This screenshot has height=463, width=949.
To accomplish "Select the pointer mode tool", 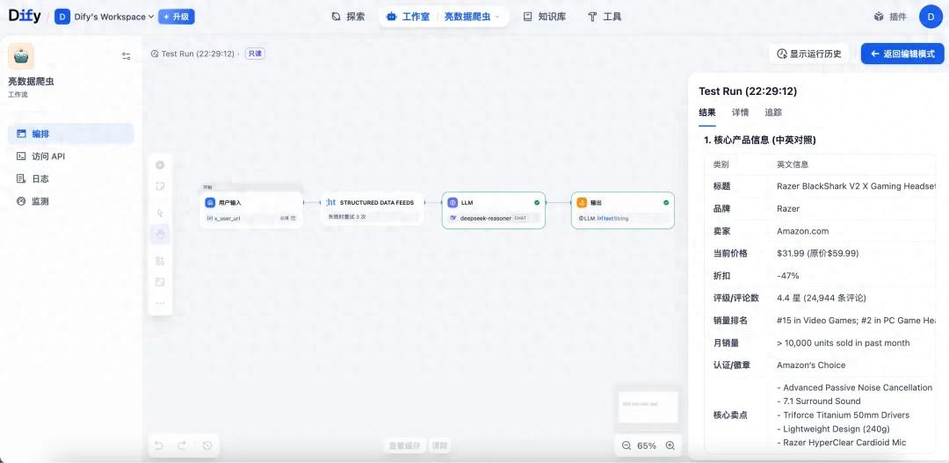I will 161,213.
